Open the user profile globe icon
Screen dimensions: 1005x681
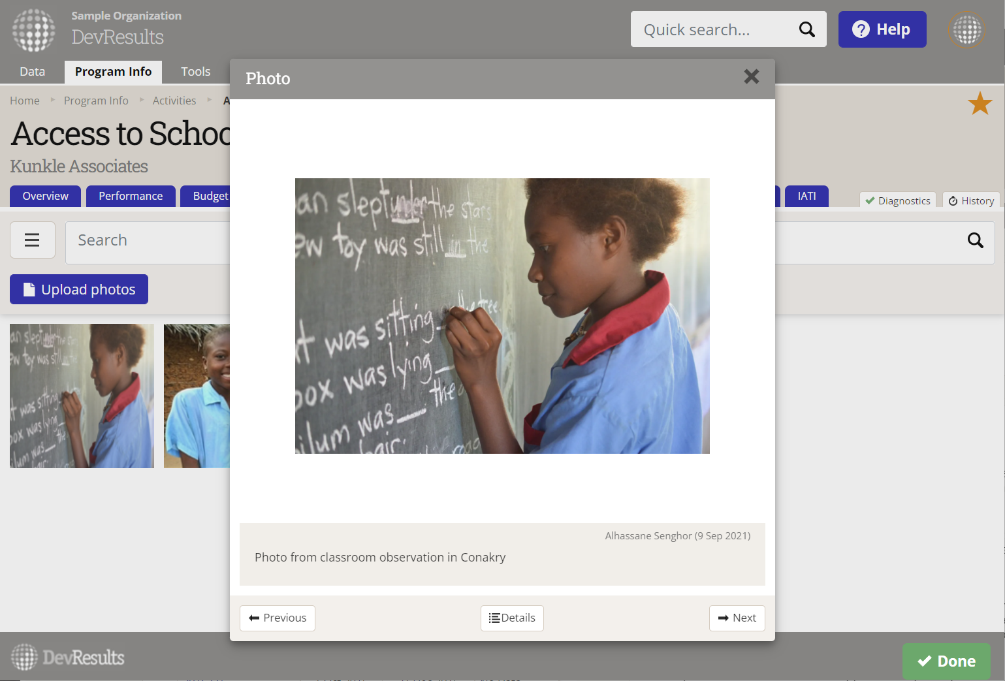(966, 29)
